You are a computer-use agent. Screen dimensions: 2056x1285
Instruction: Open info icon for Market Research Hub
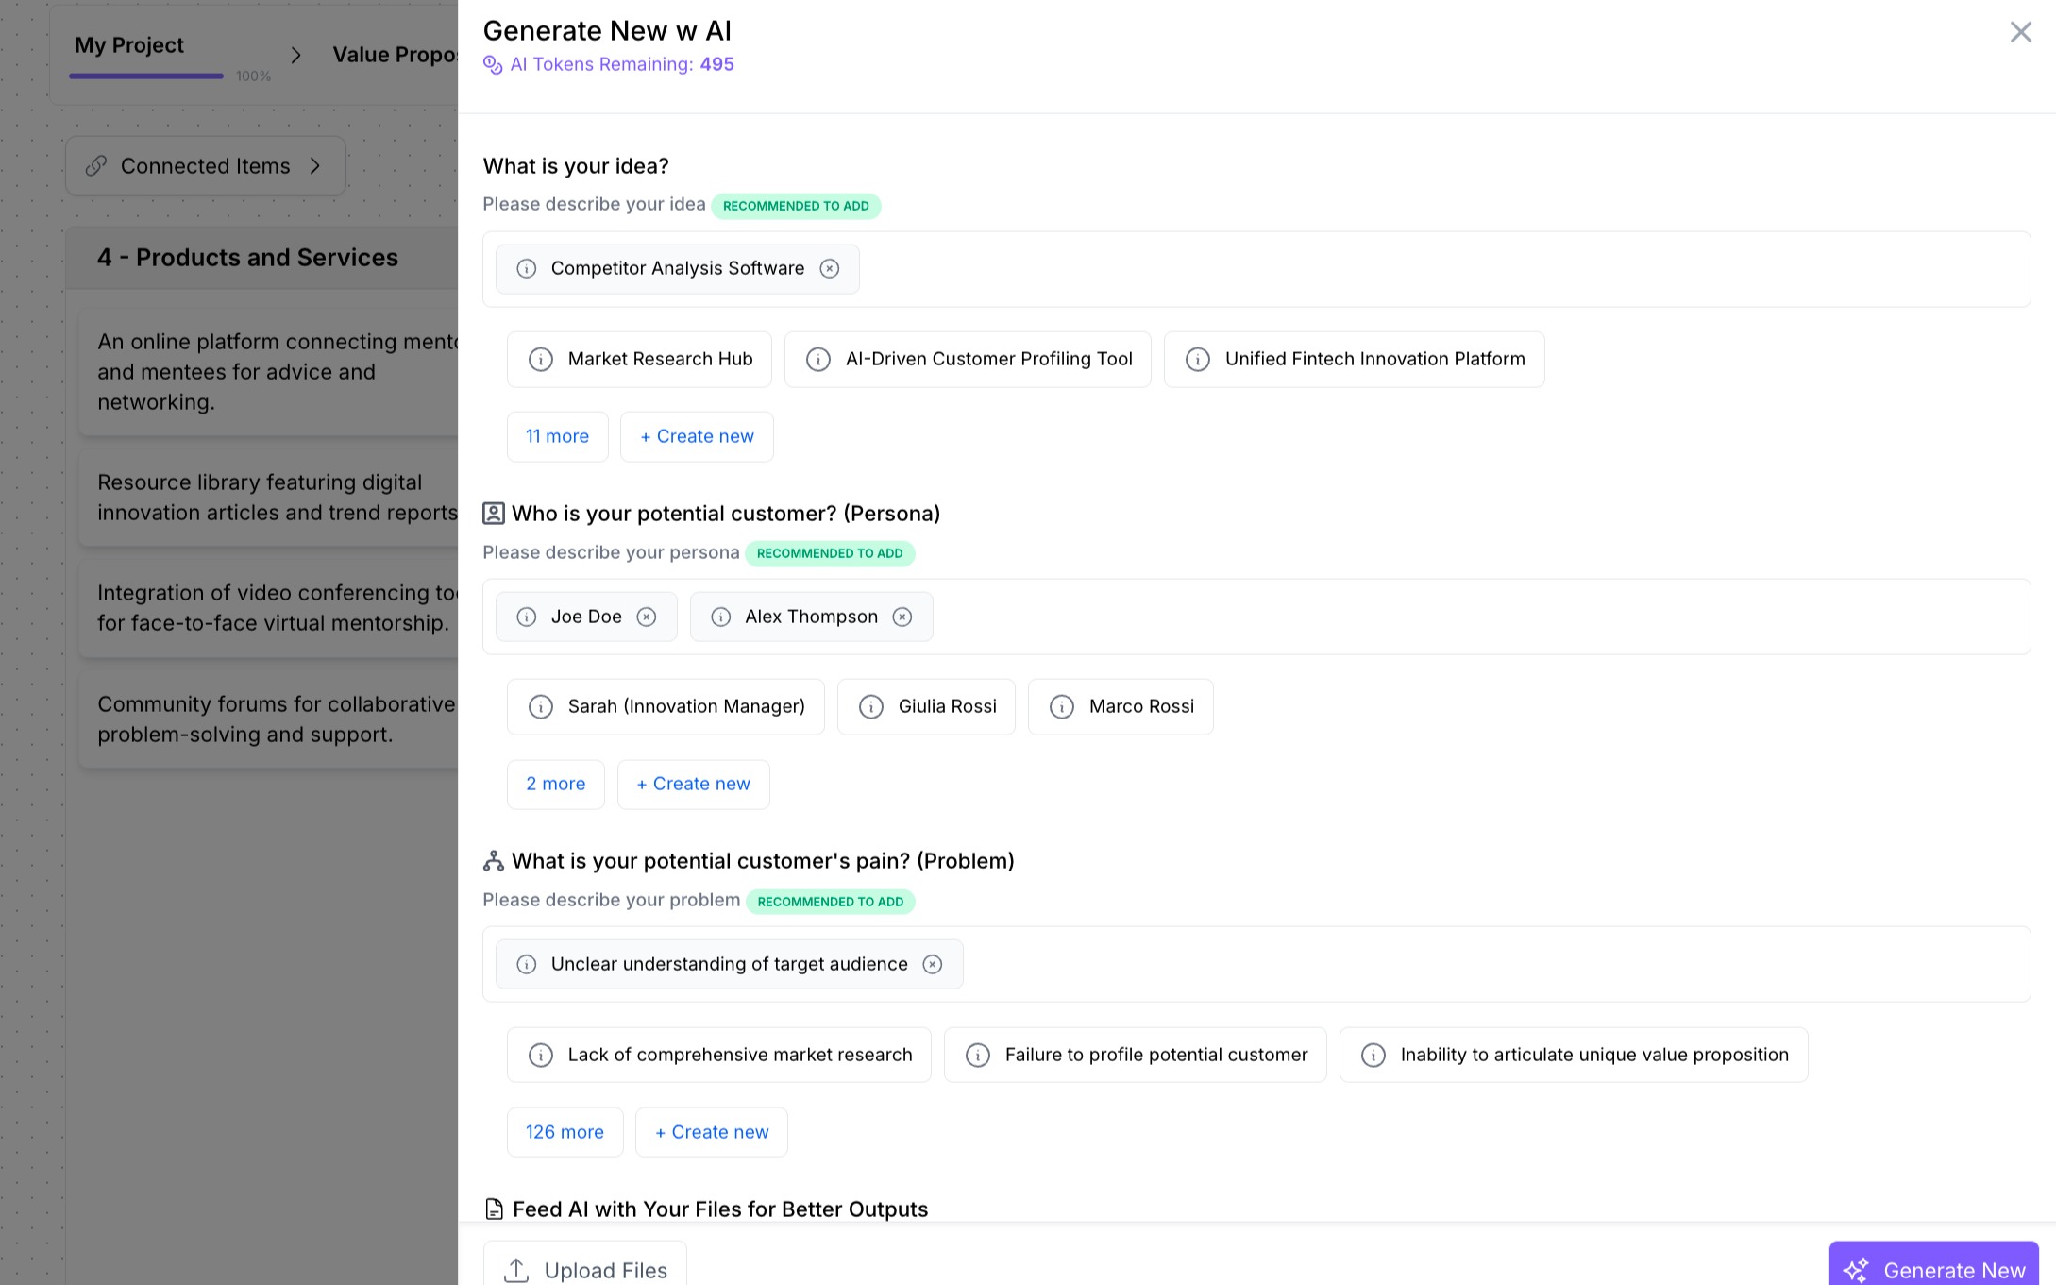(541, 360)
